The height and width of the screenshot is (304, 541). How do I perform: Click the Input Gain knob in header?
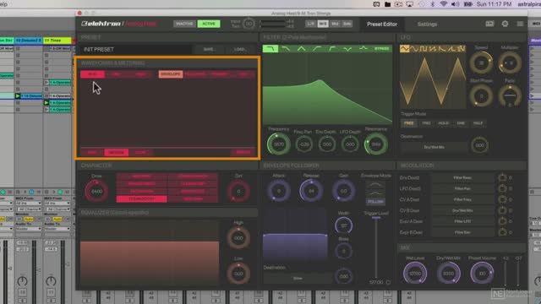tap(249, 24)
